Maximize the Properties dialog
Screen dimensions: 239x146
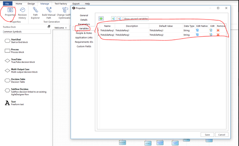pyautogui.click(x=218, y=8)
